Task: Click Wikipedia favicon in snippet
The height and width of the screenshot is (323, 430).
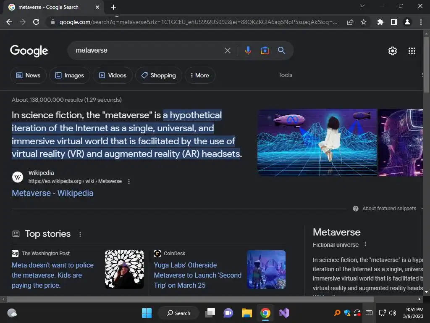Action: (18, 177)
